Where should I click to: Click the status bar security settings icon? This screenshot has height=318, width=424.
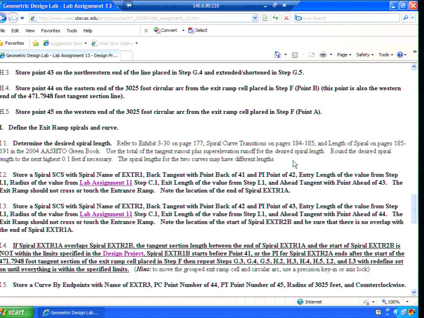(x=366, y=302)
